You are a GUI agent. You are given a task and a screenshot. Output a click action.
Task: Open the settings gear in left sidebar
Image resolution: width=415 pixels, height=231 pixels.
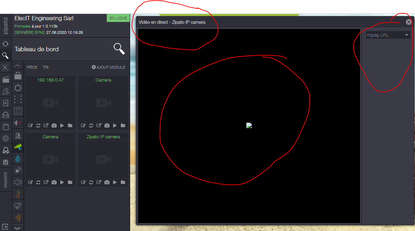(6, 138)
